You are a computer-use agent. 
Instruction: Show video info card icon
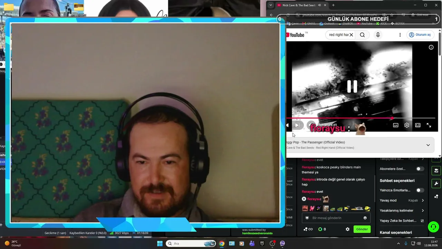click(431, 47)
